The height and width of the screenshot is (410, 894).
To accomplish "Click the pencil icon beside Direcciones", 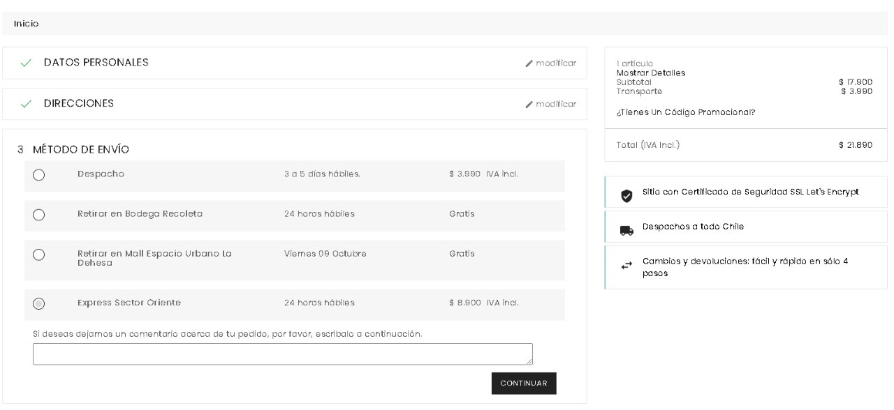I will [529, 105].
